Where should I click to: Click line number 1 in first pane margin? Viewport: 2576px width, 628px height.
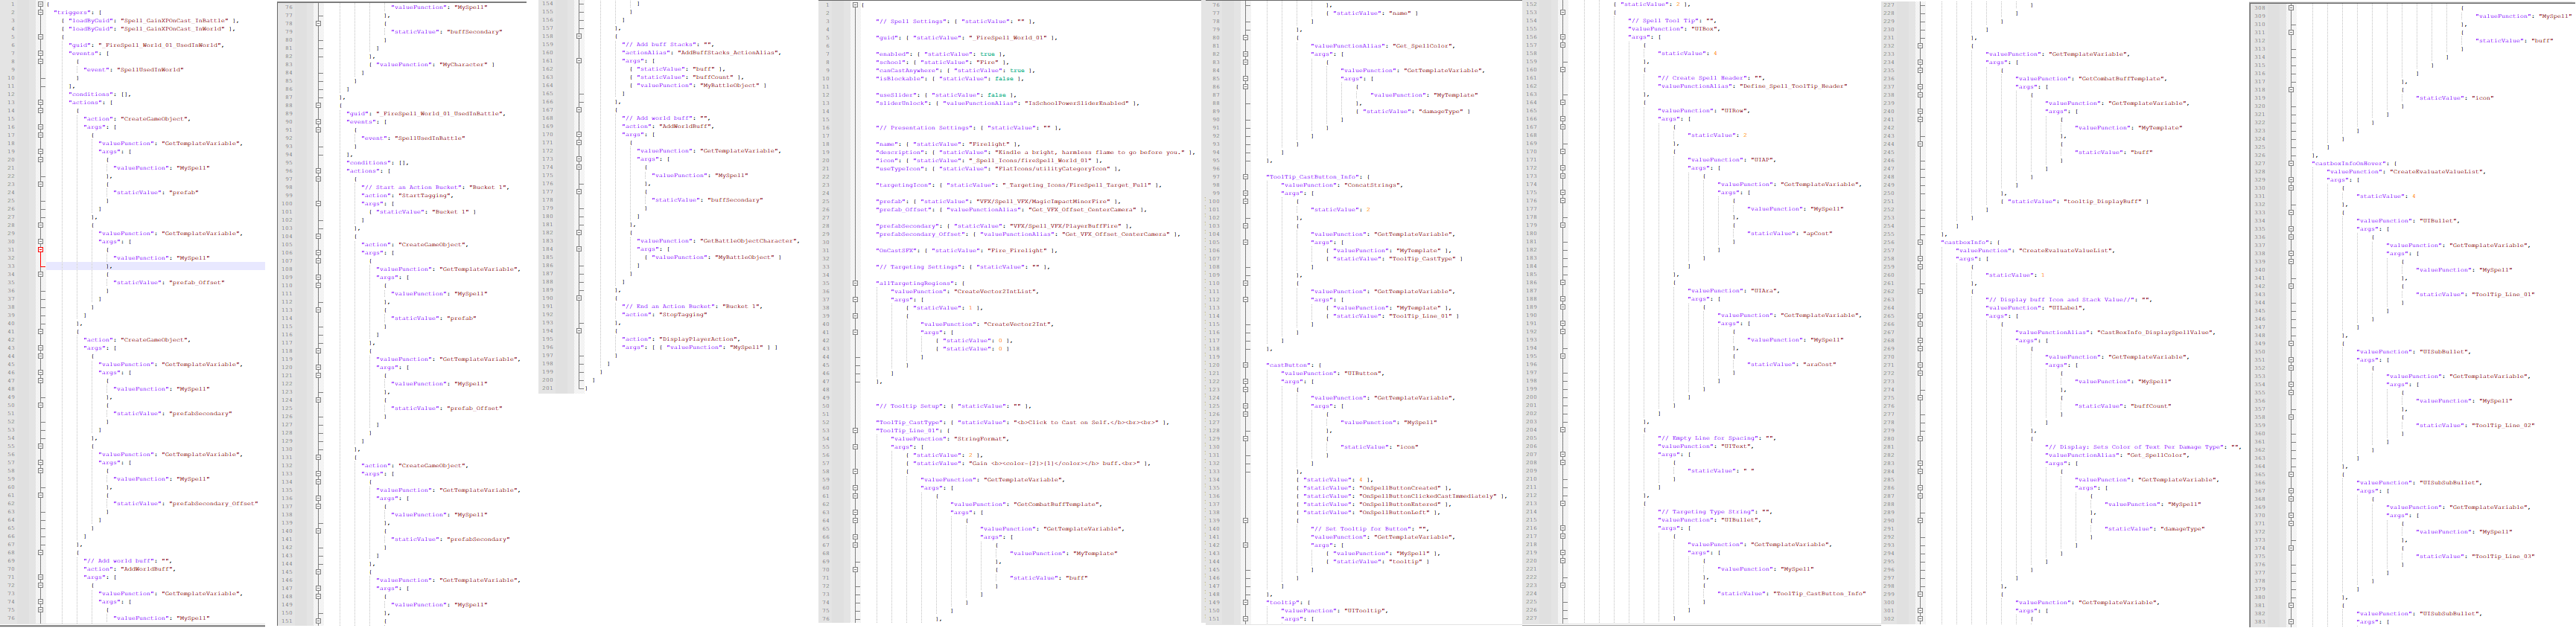pyautogui.click(x=15, y=4)
